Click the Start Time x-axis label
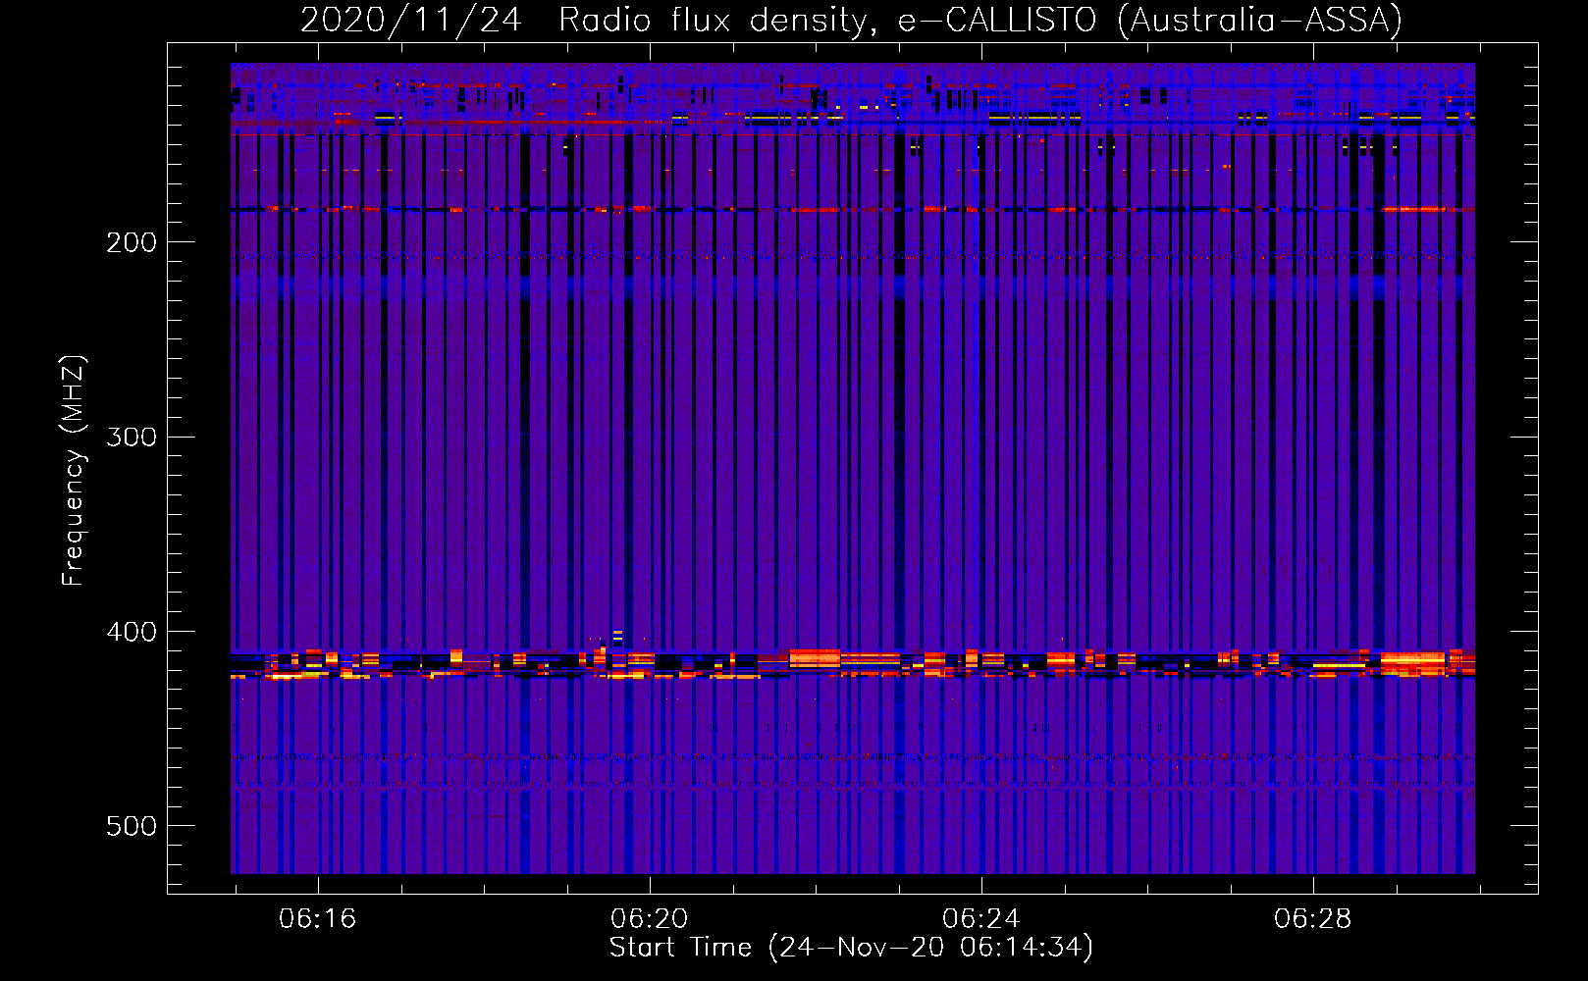 point(850,948)
